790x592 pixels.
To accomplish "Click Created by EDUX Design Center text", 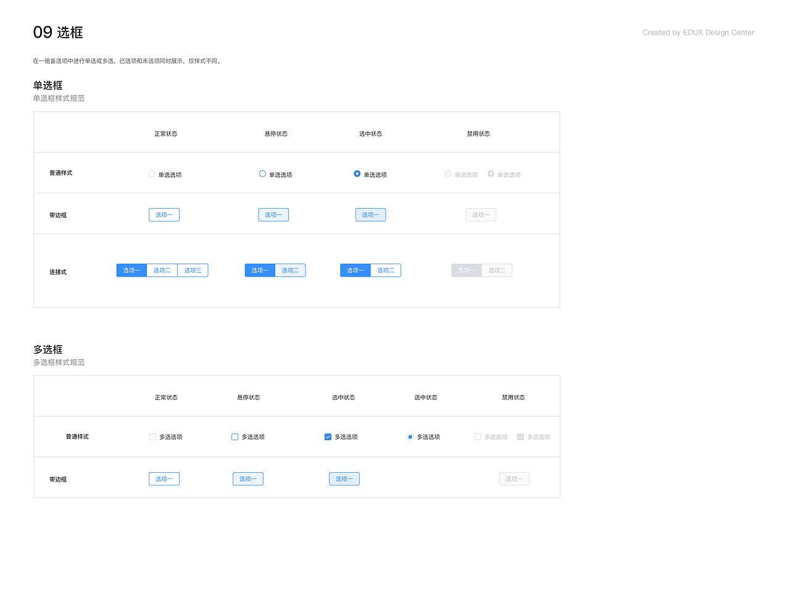I will 698,33.
